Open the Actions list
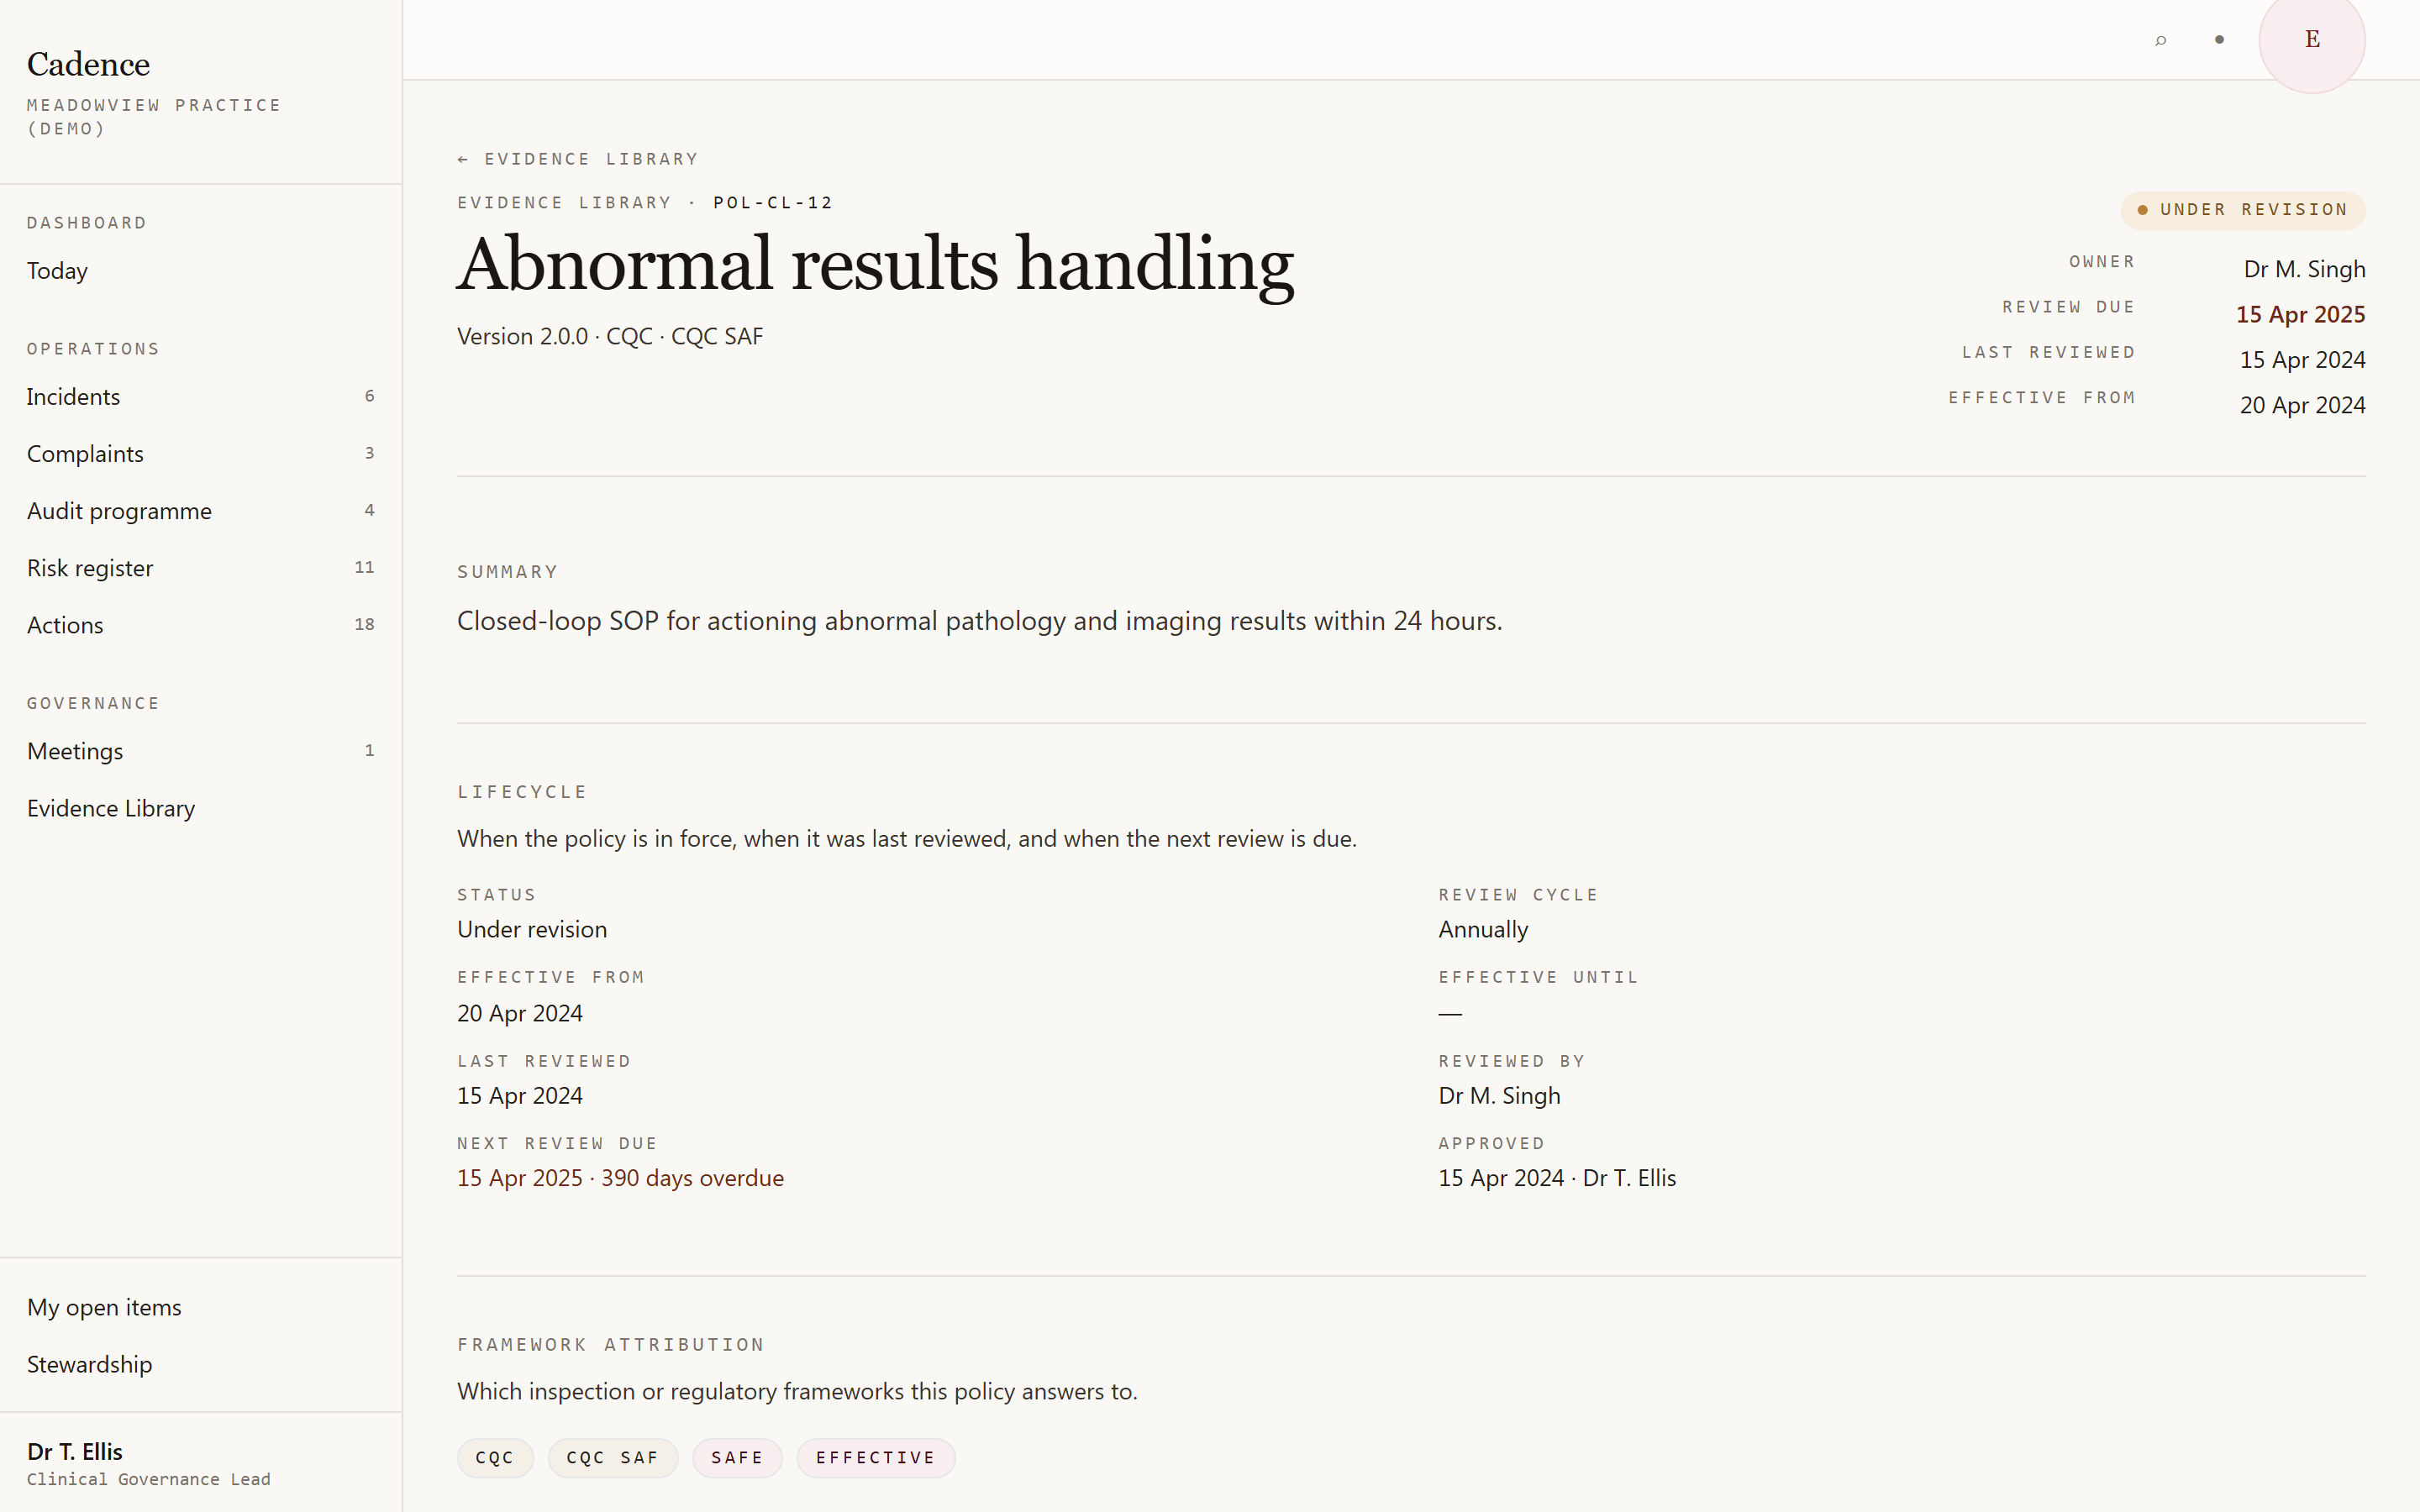This screenshot has height=1512, width=2420. pos(200,625)
